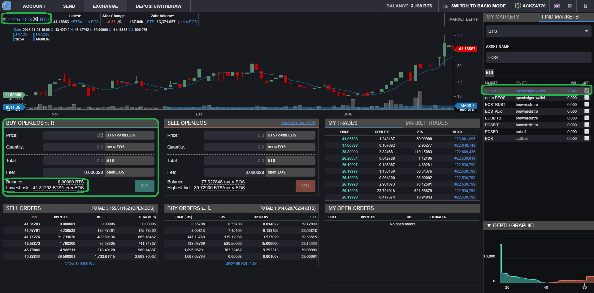
Task: Click the SELL button
Action: pos(305,186)
